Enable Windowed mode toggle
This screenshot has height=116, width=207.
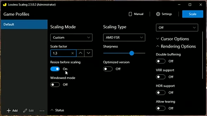tap(55, 85)
